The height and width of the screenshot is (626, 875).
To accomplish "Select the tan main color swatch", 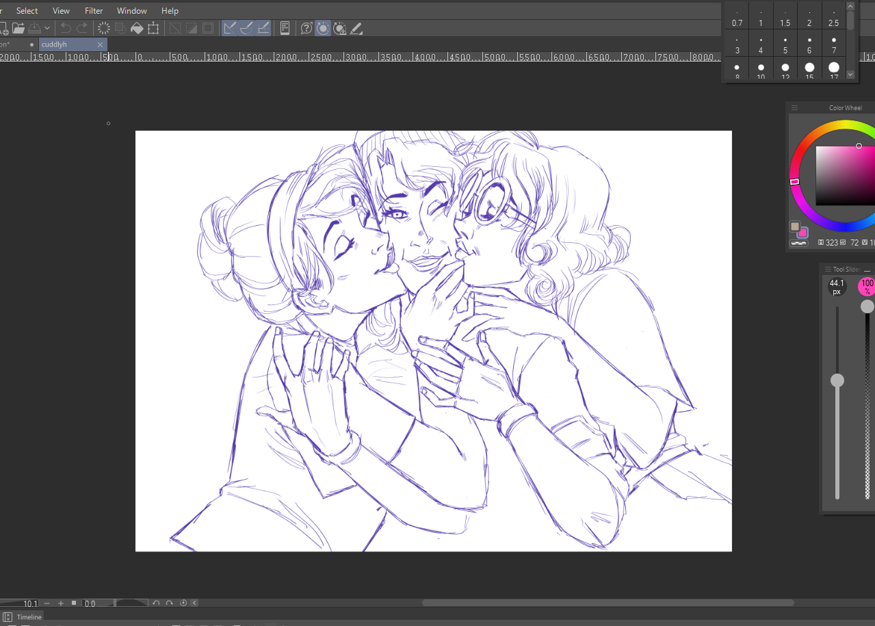I will 795,226.
